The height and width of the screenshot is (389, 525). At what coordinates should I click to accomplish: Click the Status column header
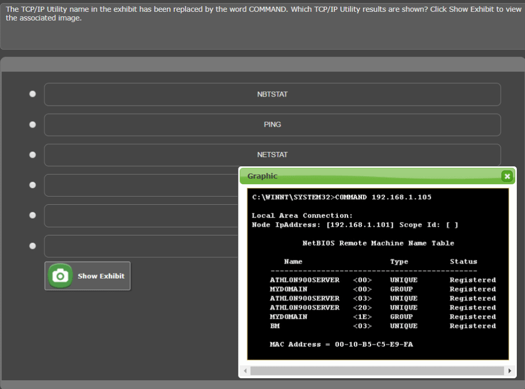point(463,261)
